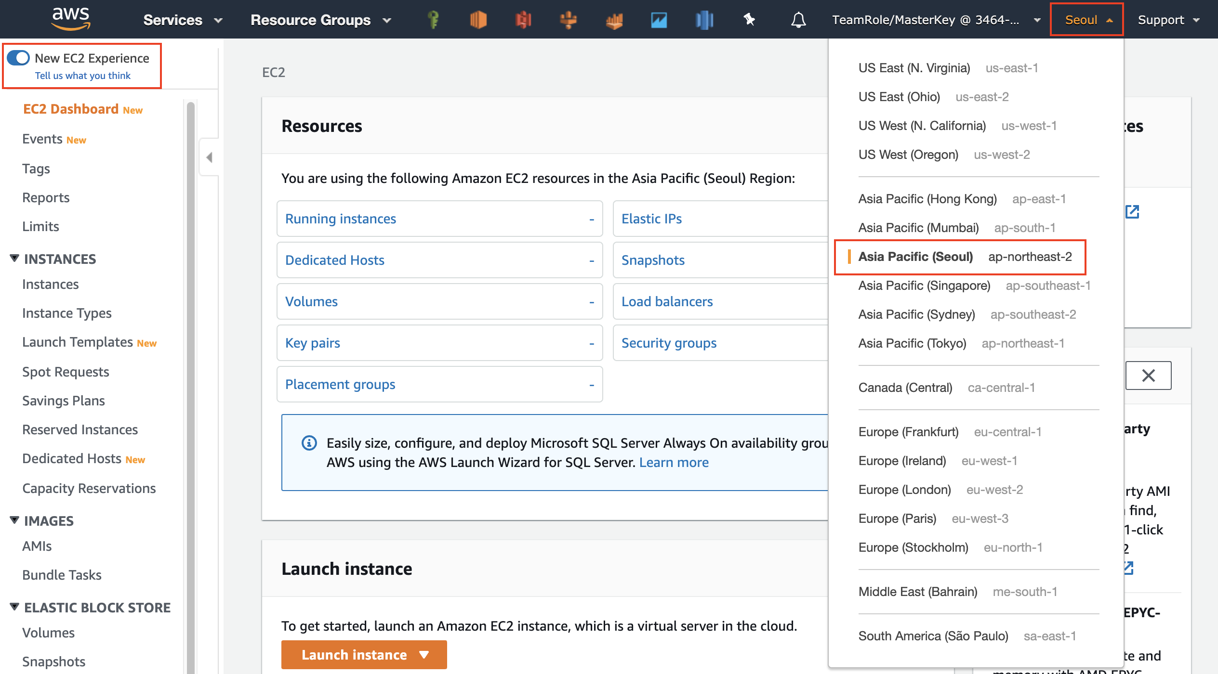Collapse the IMAGES sidebar section
1218x674 pixels.
14,520
